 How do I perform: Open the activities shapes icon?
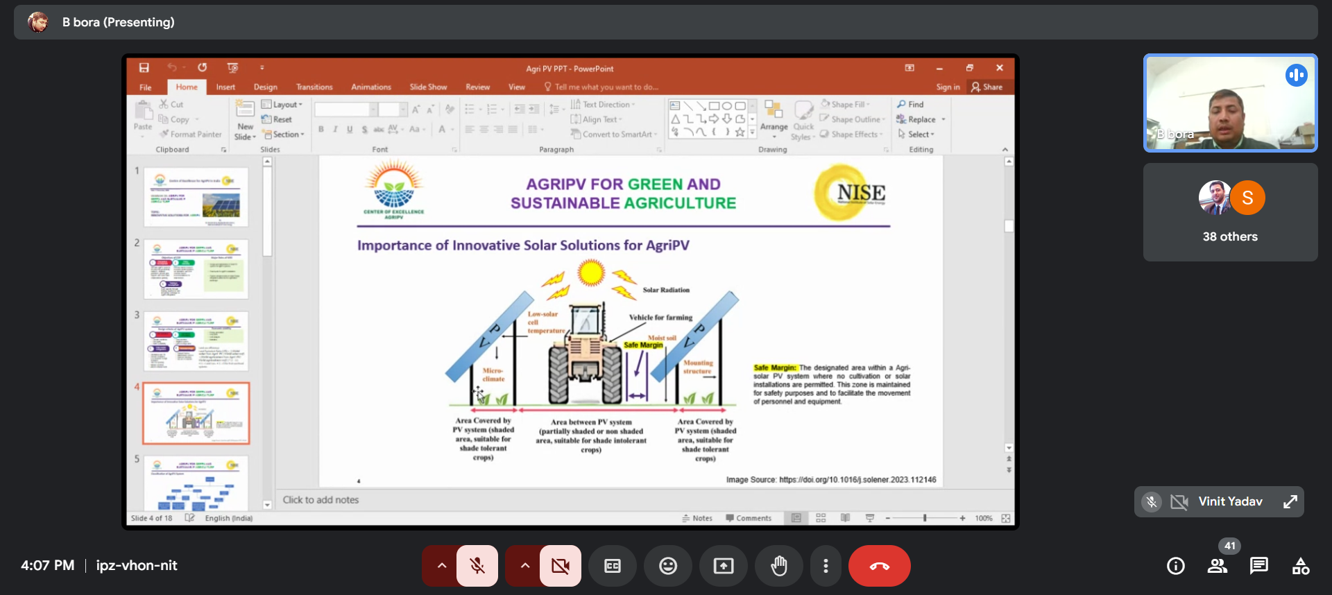1300,566
